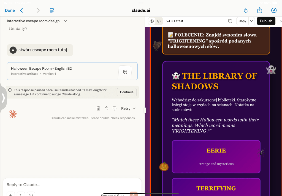Open the Copy options dropdown arrow
The image size is (282, 196).
[251, 21]
